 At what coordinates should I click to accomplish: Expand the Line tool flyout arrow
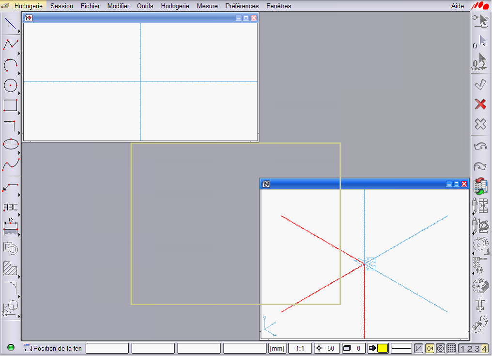click(x=19, y=32)
